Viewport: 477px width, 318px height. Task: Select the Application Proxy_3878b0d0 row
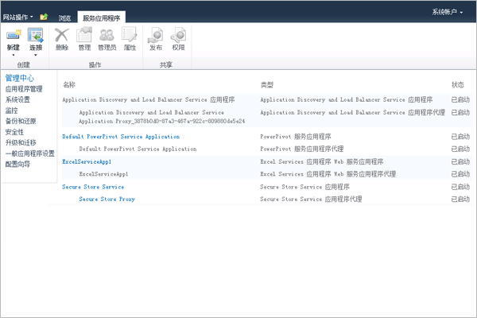coord(266,117)
